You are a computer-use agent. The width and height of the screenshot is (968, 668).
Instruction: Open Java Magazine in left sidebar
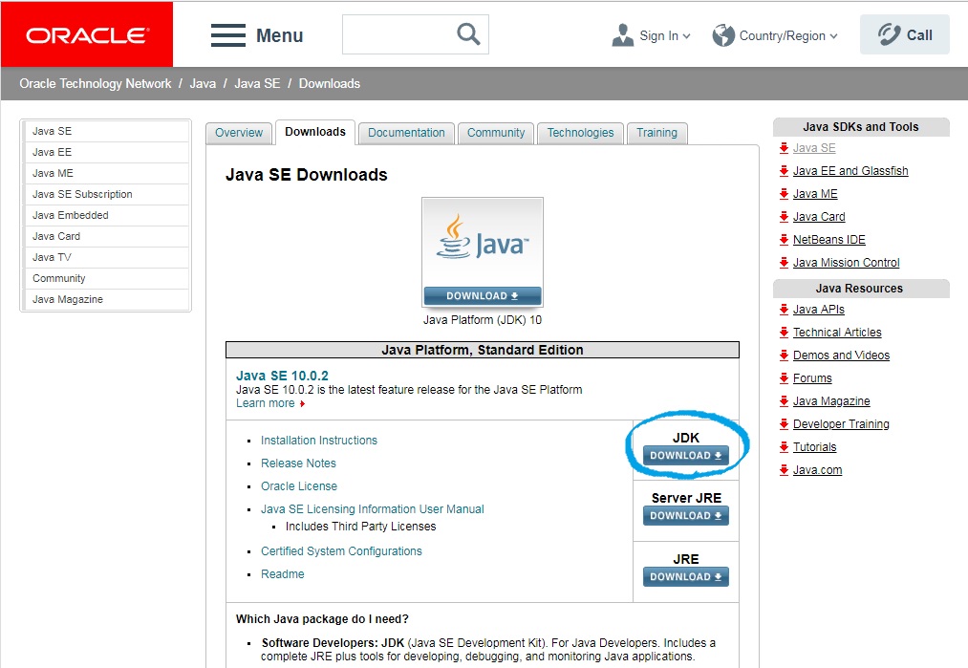click(106, 299)
